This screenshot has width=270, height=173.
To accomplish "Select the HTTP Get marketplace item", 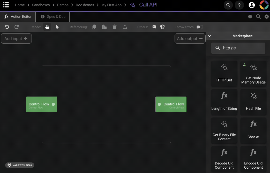I will click(x=224, y=74).
